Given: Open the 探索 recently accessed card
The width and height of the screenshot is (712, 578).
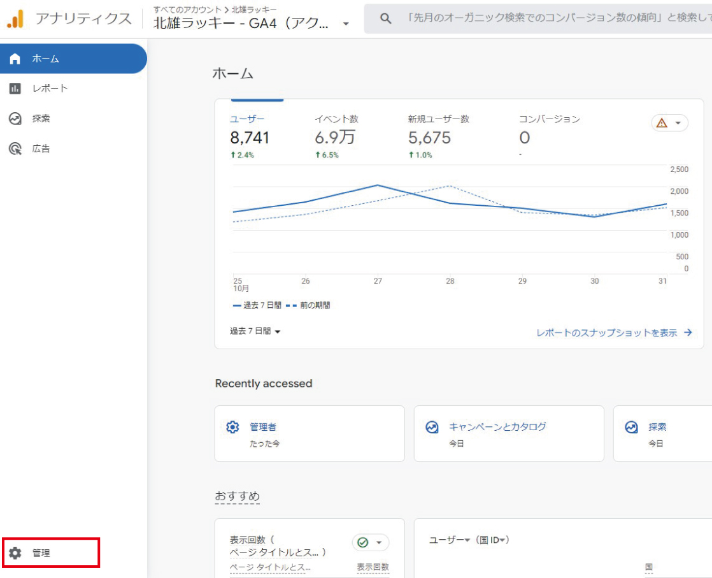Looking at the screenshot, I should coord(662,433).
